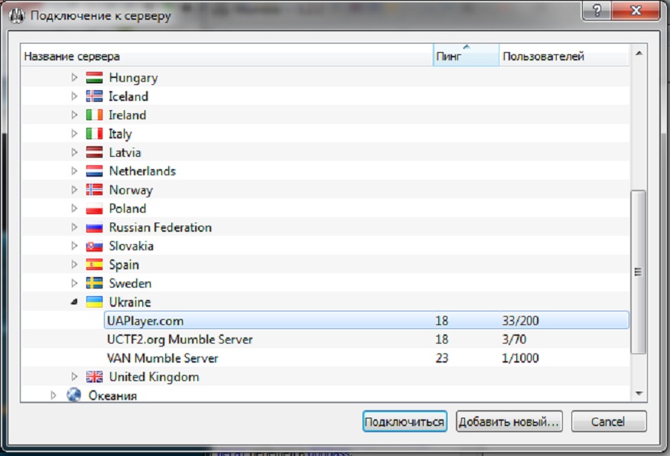The image size is (670, 456).
Task: Click the Ukraine flag icon
Action: (x=94, y=302)
